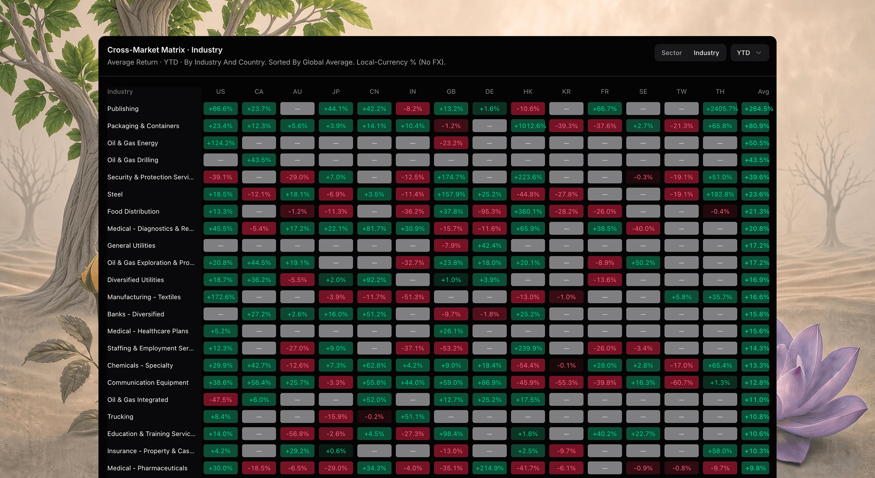Click the +360.1% Food Distribution HK cell
The width and height of the screenshot is (875, 478).
click(x=528, y=211)
